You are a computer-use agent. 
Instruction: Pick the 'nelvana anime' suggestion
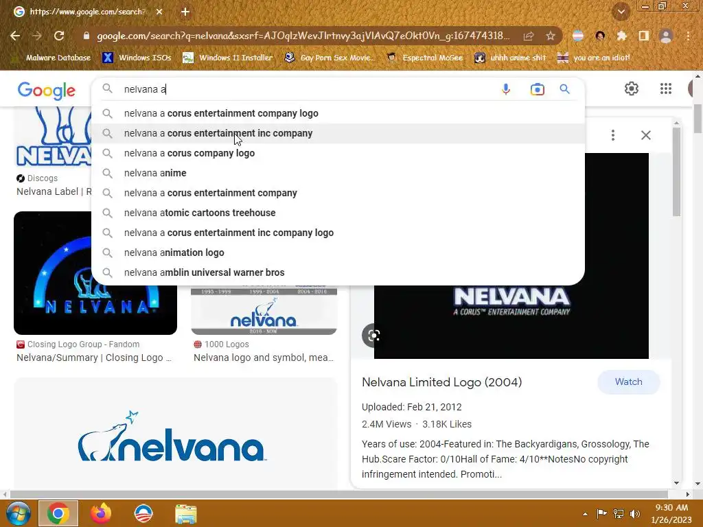[x=338, y=173]
